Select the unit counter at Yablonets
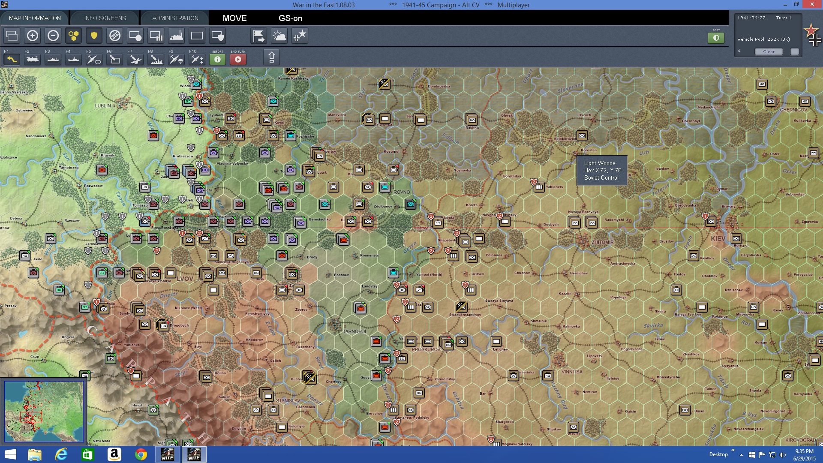The image size is (823, 463). (x=539, y=187)
